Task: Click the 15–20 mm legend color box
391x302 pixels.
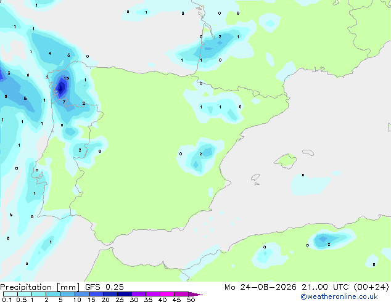Action: point(96,294)
